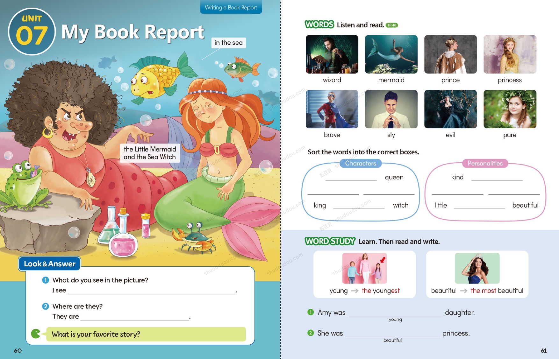
Task: Click the 'Writing a Book Report' tab
Action: [231, 7]
